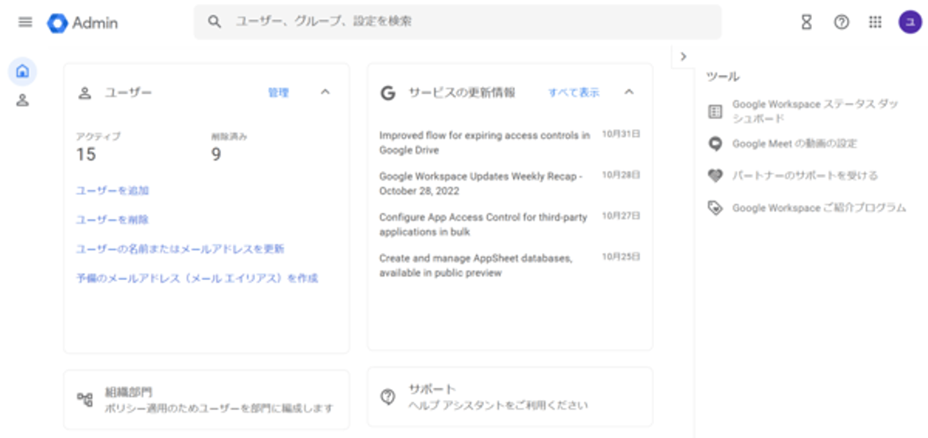
Task: Select the Home icon in sidebar
Action: 23,72
